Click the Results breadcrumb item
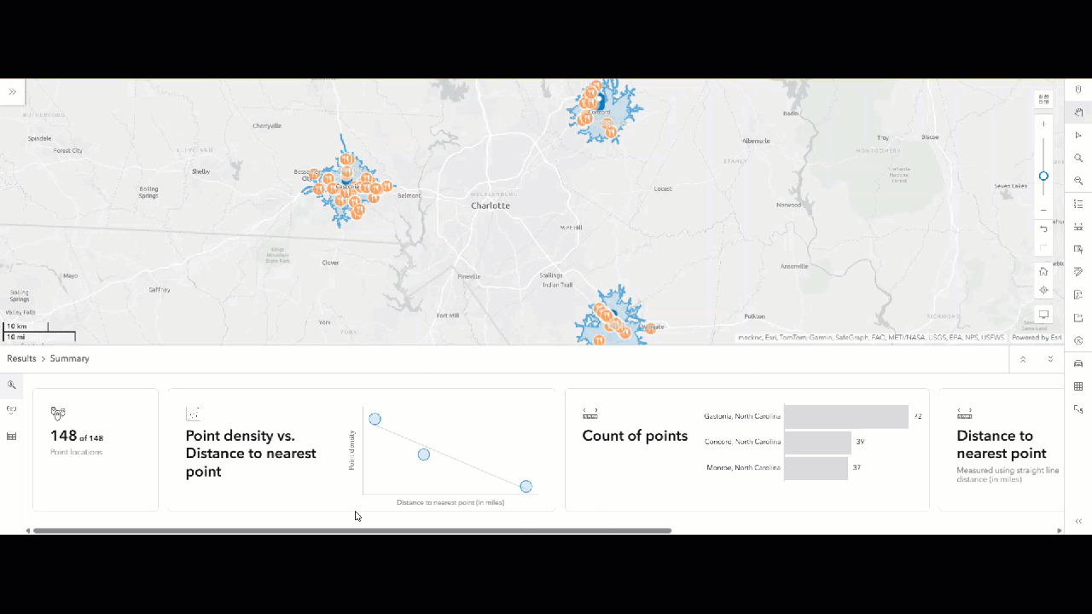This screenshot has width=1092, height=614. 21,358
